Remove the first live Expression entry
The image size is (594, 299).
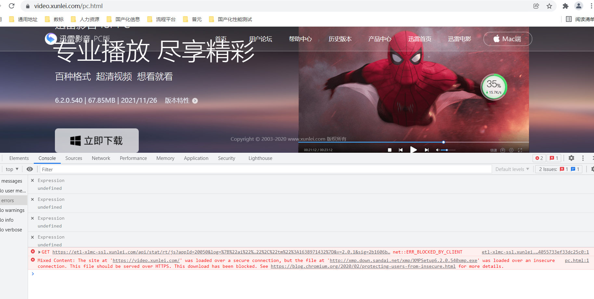point(32,180)
